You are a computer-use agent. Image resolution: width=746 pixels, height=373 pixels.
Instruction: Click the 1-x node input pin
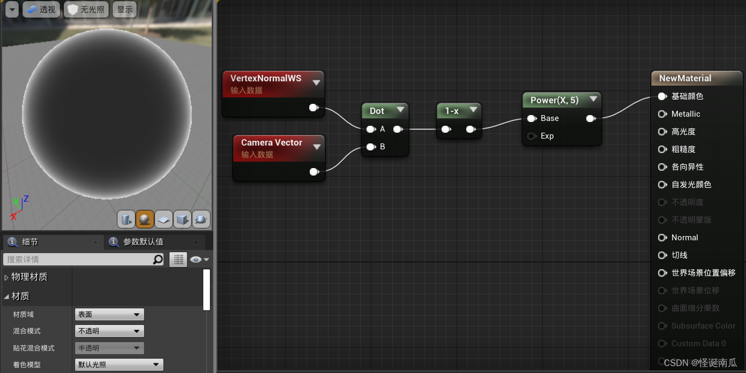pos(446,129)
